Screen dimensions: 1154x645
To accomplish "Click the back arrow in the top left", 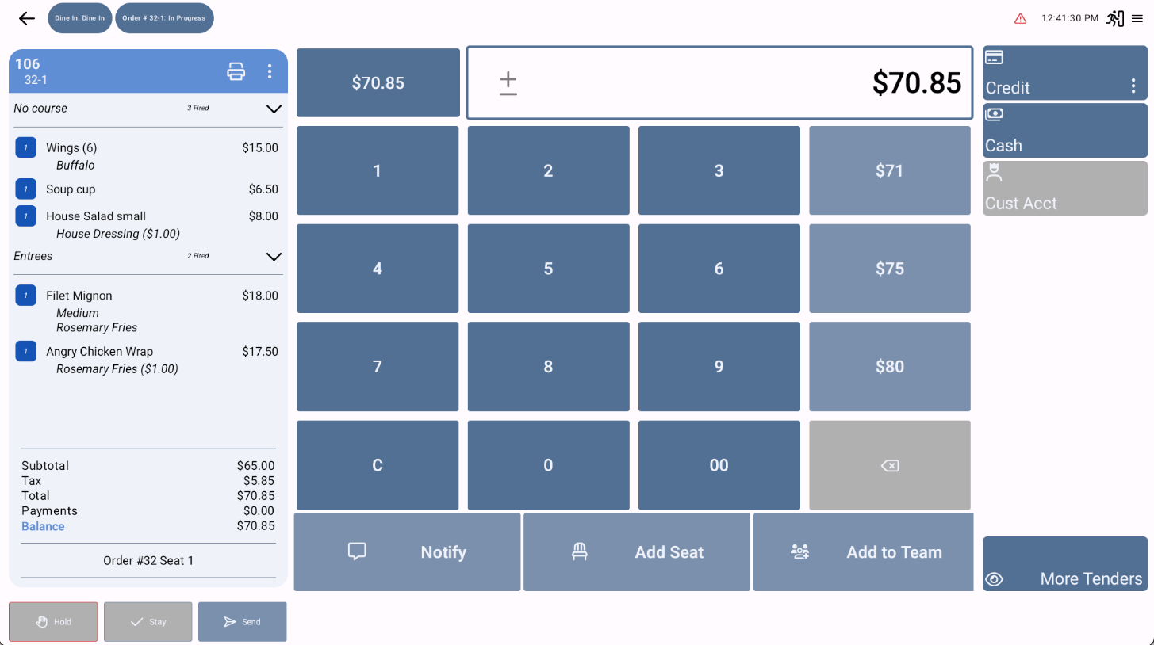I will point(26,17).
